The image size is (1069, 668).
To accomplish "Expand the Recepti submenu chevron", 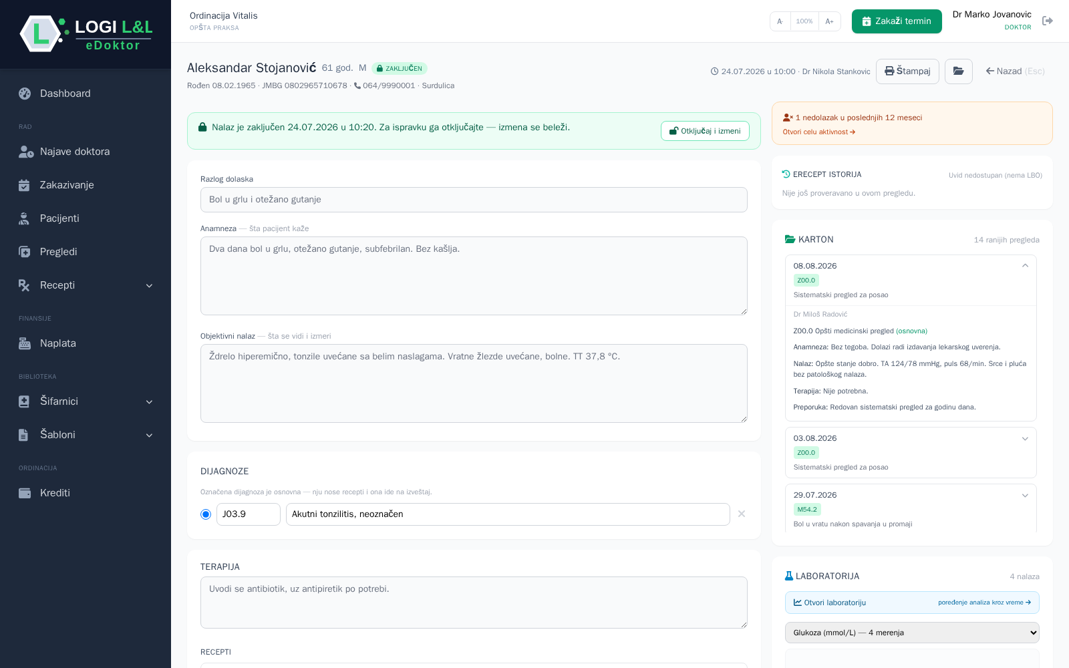I will pyautogui.click(x=150, y=285).
